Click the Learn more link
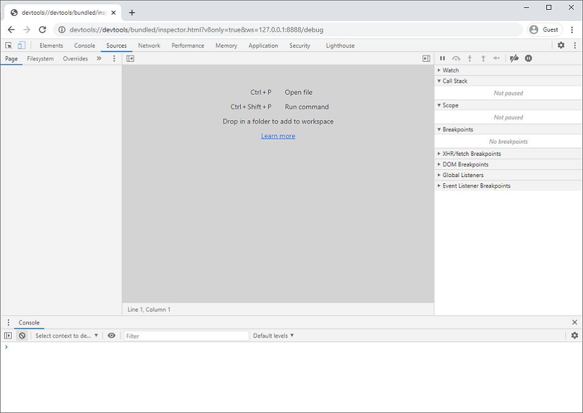Image resolution: width=583 pixels, height=413 pixels. coord(278,136)
